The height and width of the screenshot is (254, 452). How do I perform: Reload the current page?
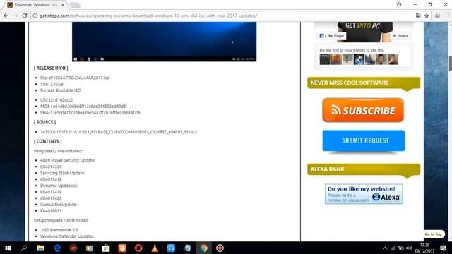point(25,16)
